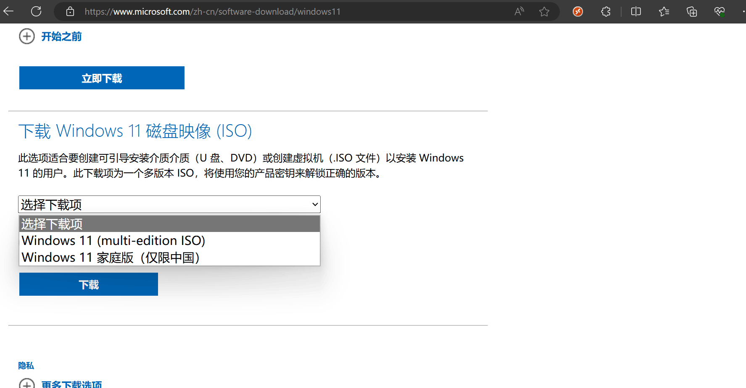Click the 下载 button

[x=89, y=284]
